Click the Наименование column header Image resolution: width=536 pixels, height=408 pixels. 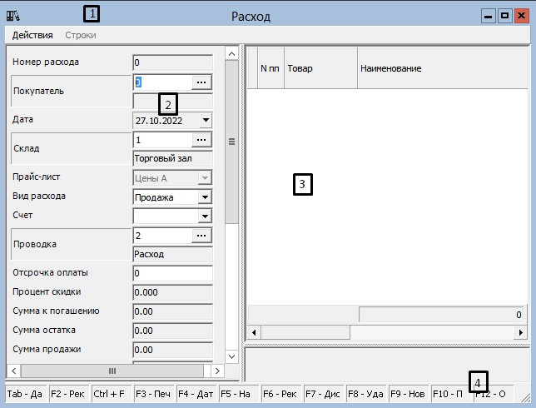(441, 67)
